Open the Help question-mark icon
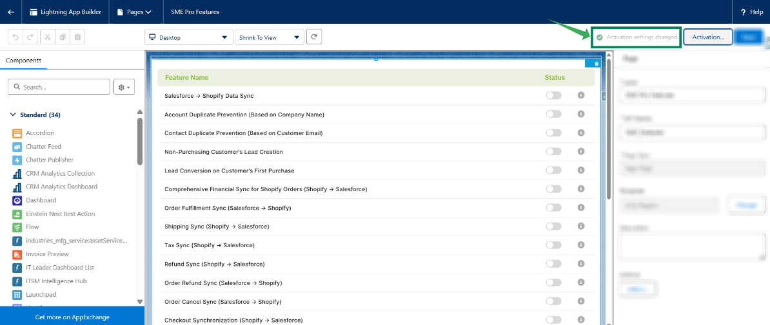 tap(743, 12)
